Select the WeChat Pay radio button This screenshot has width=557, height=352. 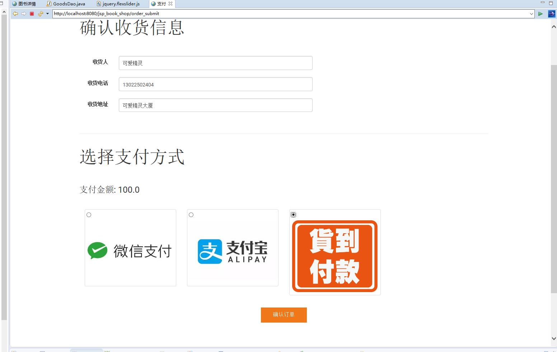[89, 215]
